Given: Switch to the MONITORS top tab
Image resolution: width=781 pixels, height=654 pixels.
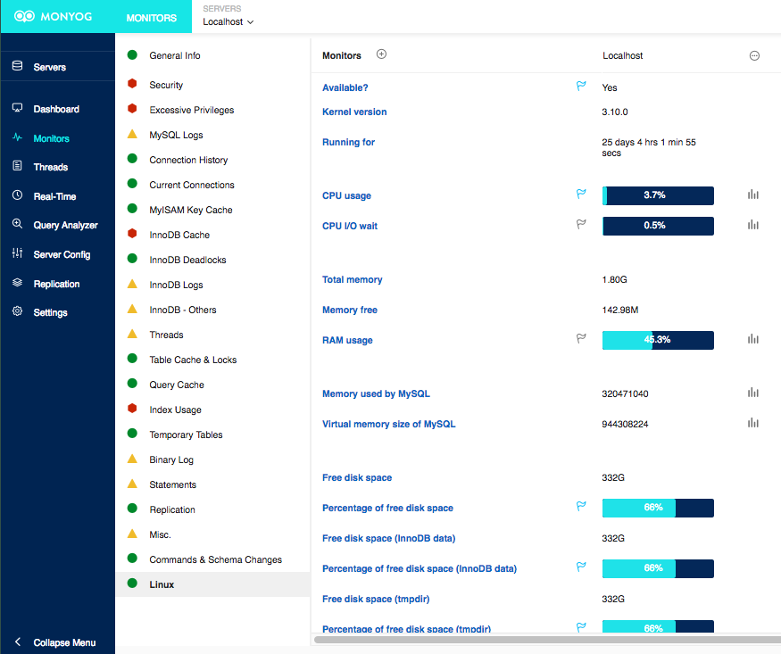Looking at the screenshot, I should pos(152,18).
